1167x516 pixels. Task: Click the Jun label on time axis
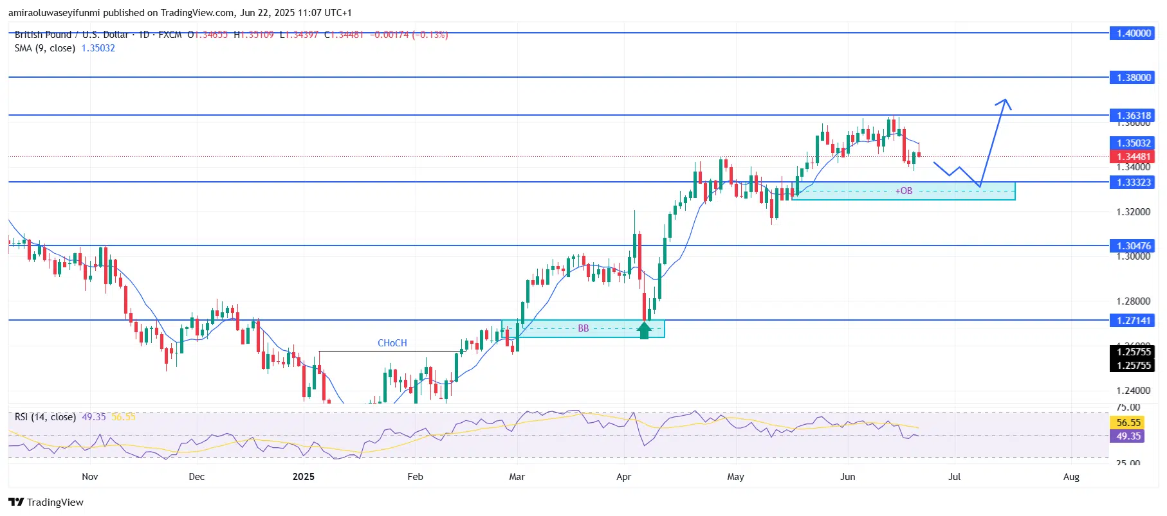847,477
